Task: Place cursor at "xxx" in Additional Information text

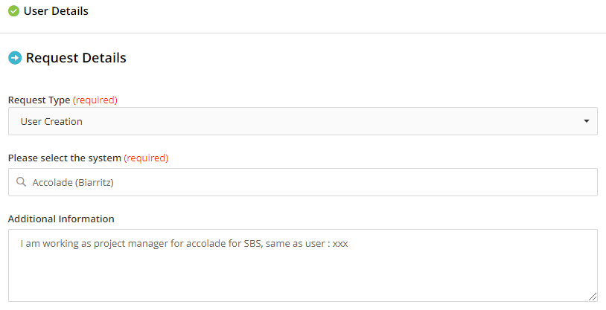Action: click(x=340, y=243)
